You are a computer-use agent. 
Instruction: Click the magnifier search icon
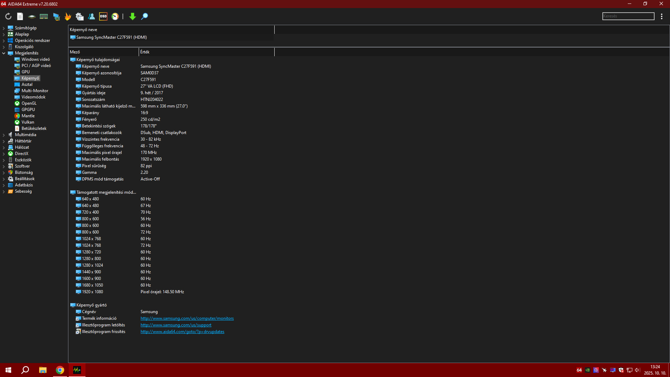144,16
